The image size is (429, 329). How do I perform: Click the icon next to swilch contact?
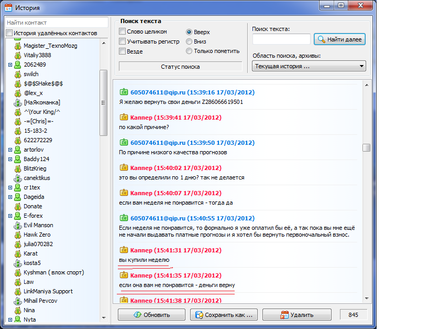coord(18,75)
